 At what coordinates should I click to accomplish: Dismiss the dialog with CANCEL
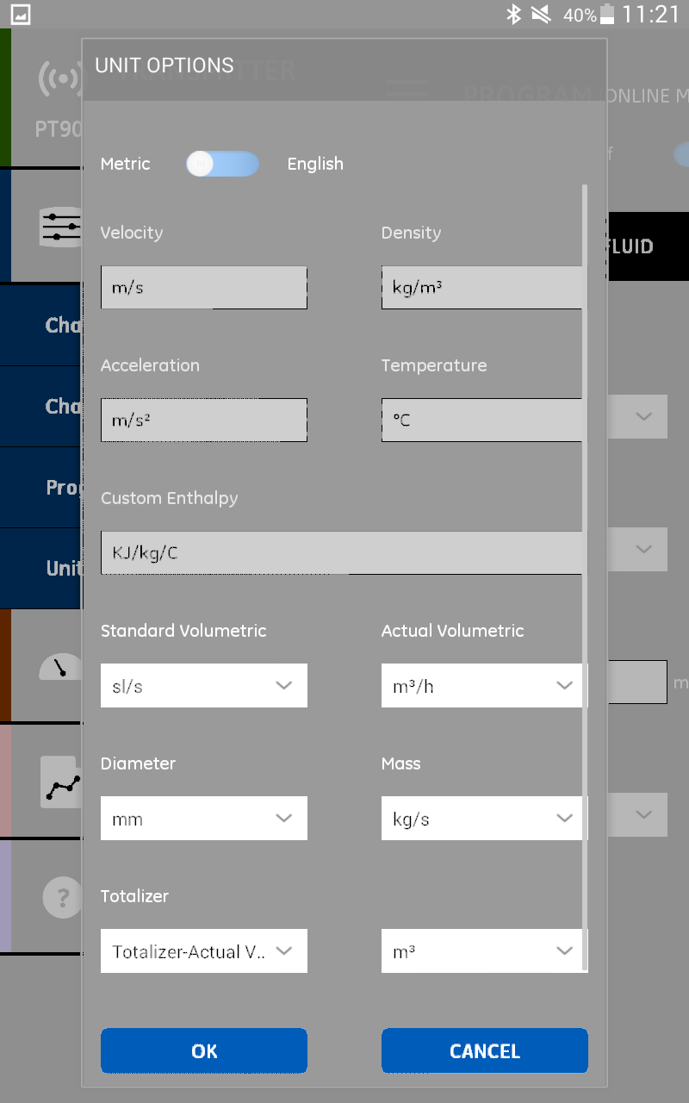point(484,1050)
